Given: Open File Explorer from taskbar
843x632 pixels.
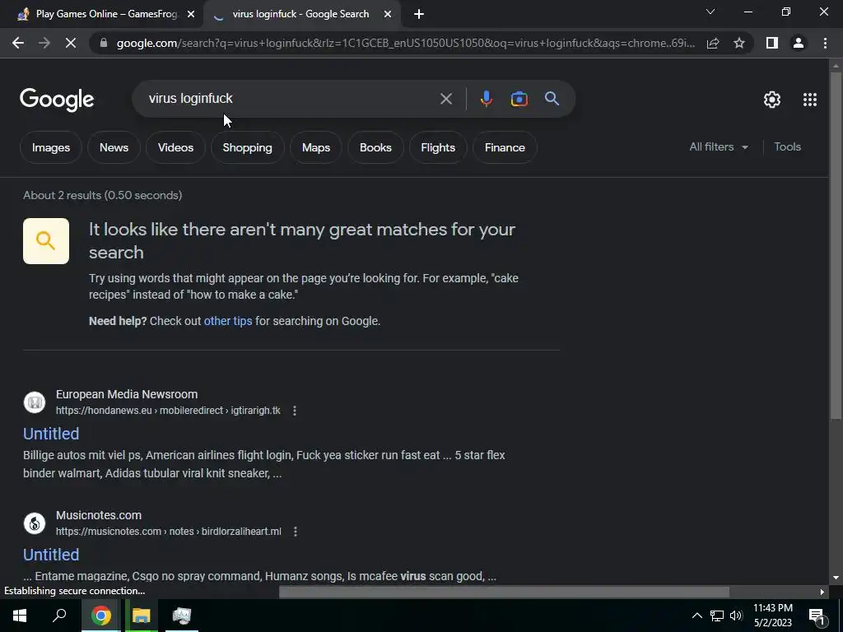Looking at the screenshot, I should coord(142,616).
